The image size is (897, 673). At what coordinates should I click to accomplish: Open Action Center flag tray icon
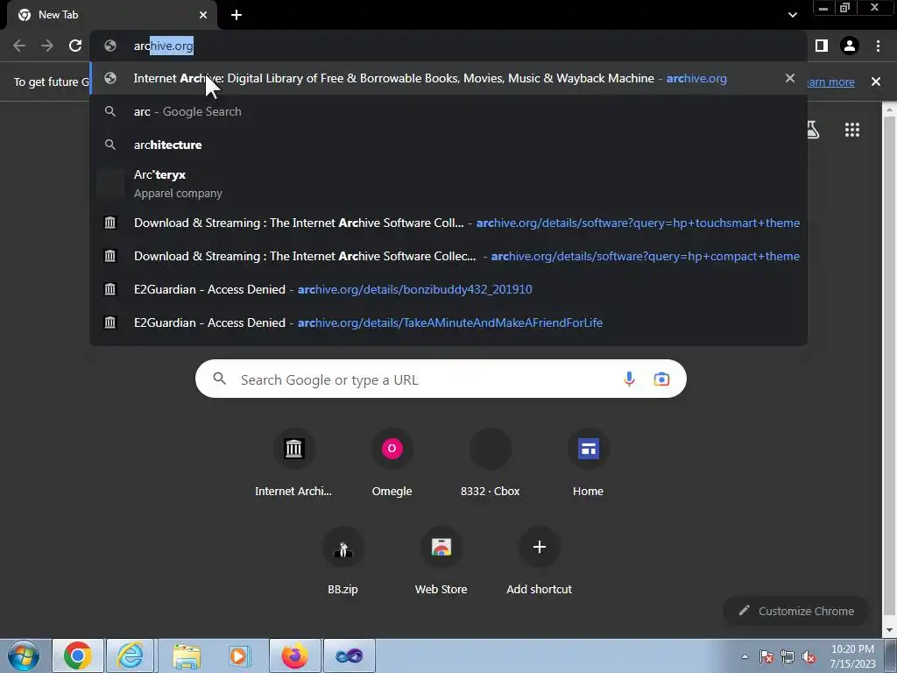click(766, 657)
